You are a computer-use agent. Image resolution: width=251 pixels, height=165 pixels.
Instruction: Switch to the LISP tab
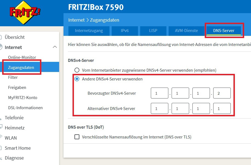153,31
